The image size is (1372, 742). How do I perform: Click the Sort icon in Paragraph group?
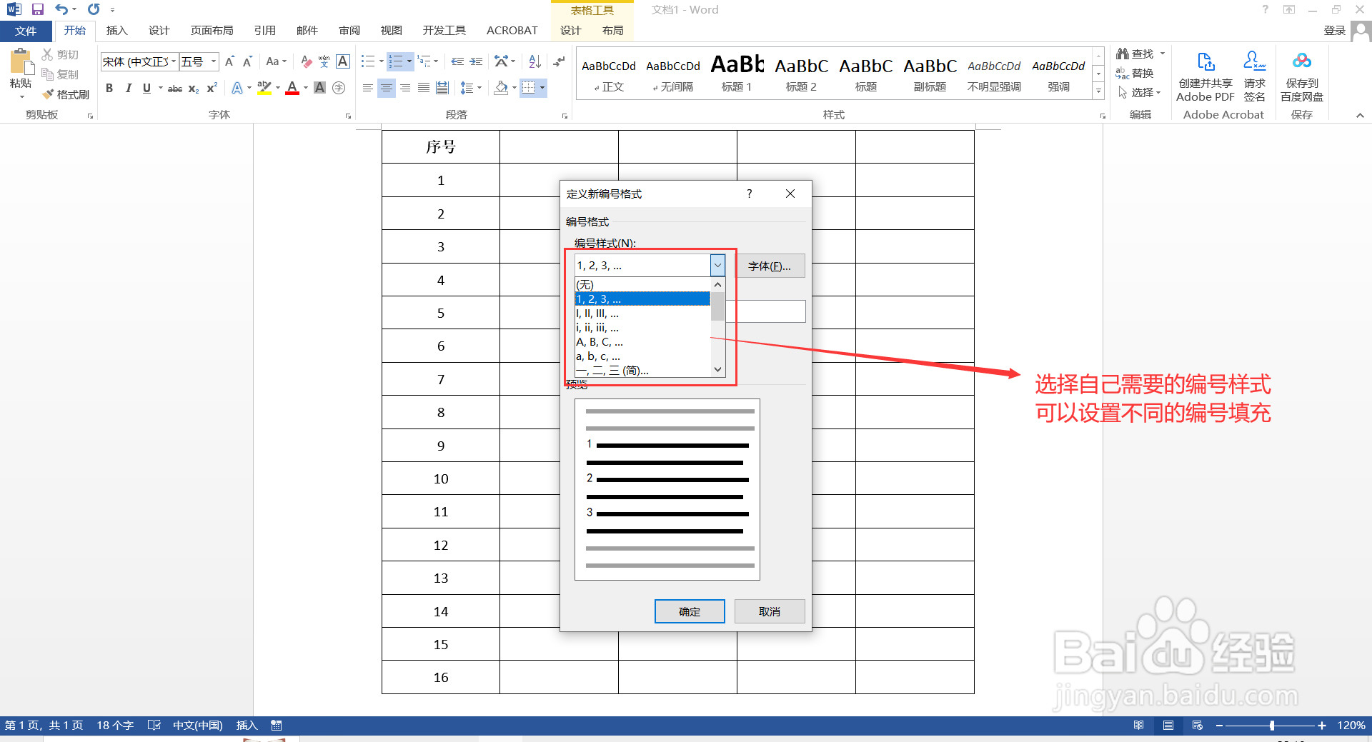click(x=534, y=61)
